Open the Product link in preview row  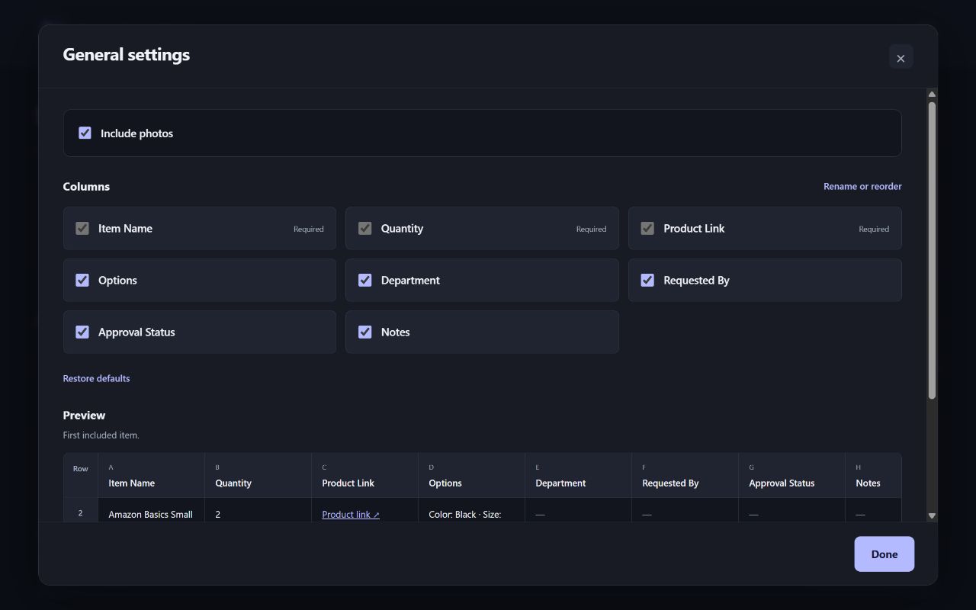[x=351, y=515]
